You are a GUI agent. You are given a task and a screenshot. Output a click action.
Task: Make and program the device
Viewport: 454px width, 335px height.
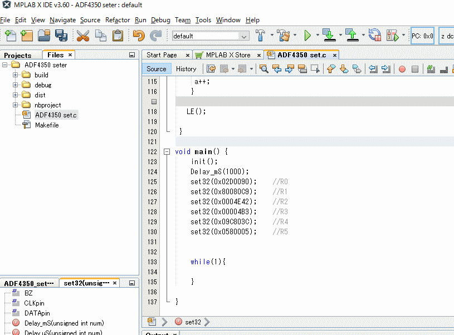(x=329, y=35)
